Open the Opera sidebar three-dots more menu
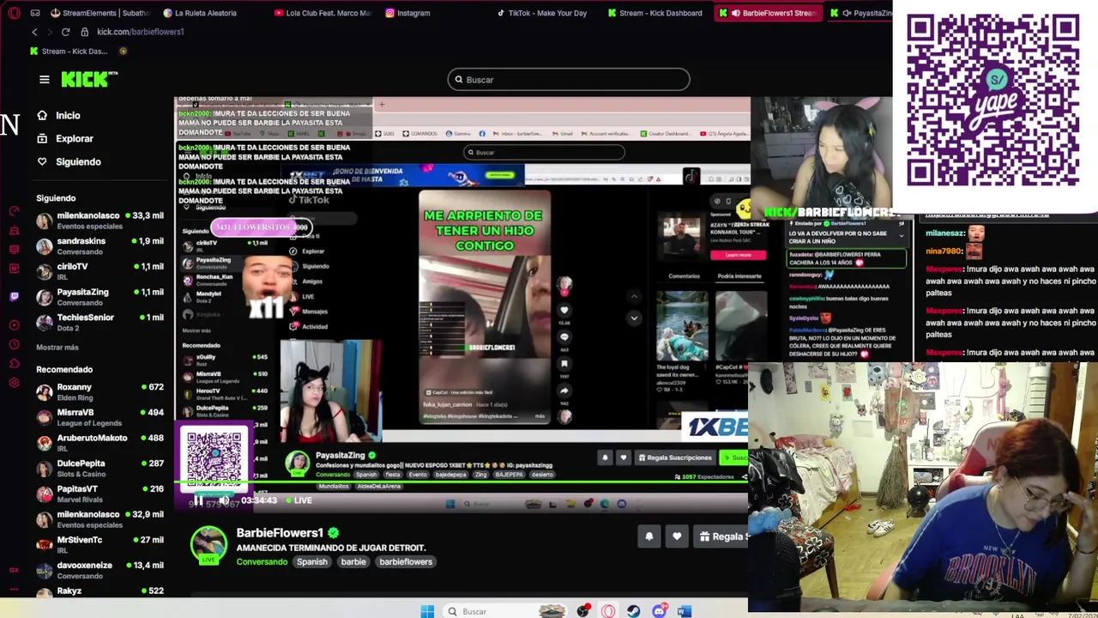 (14, 590)
